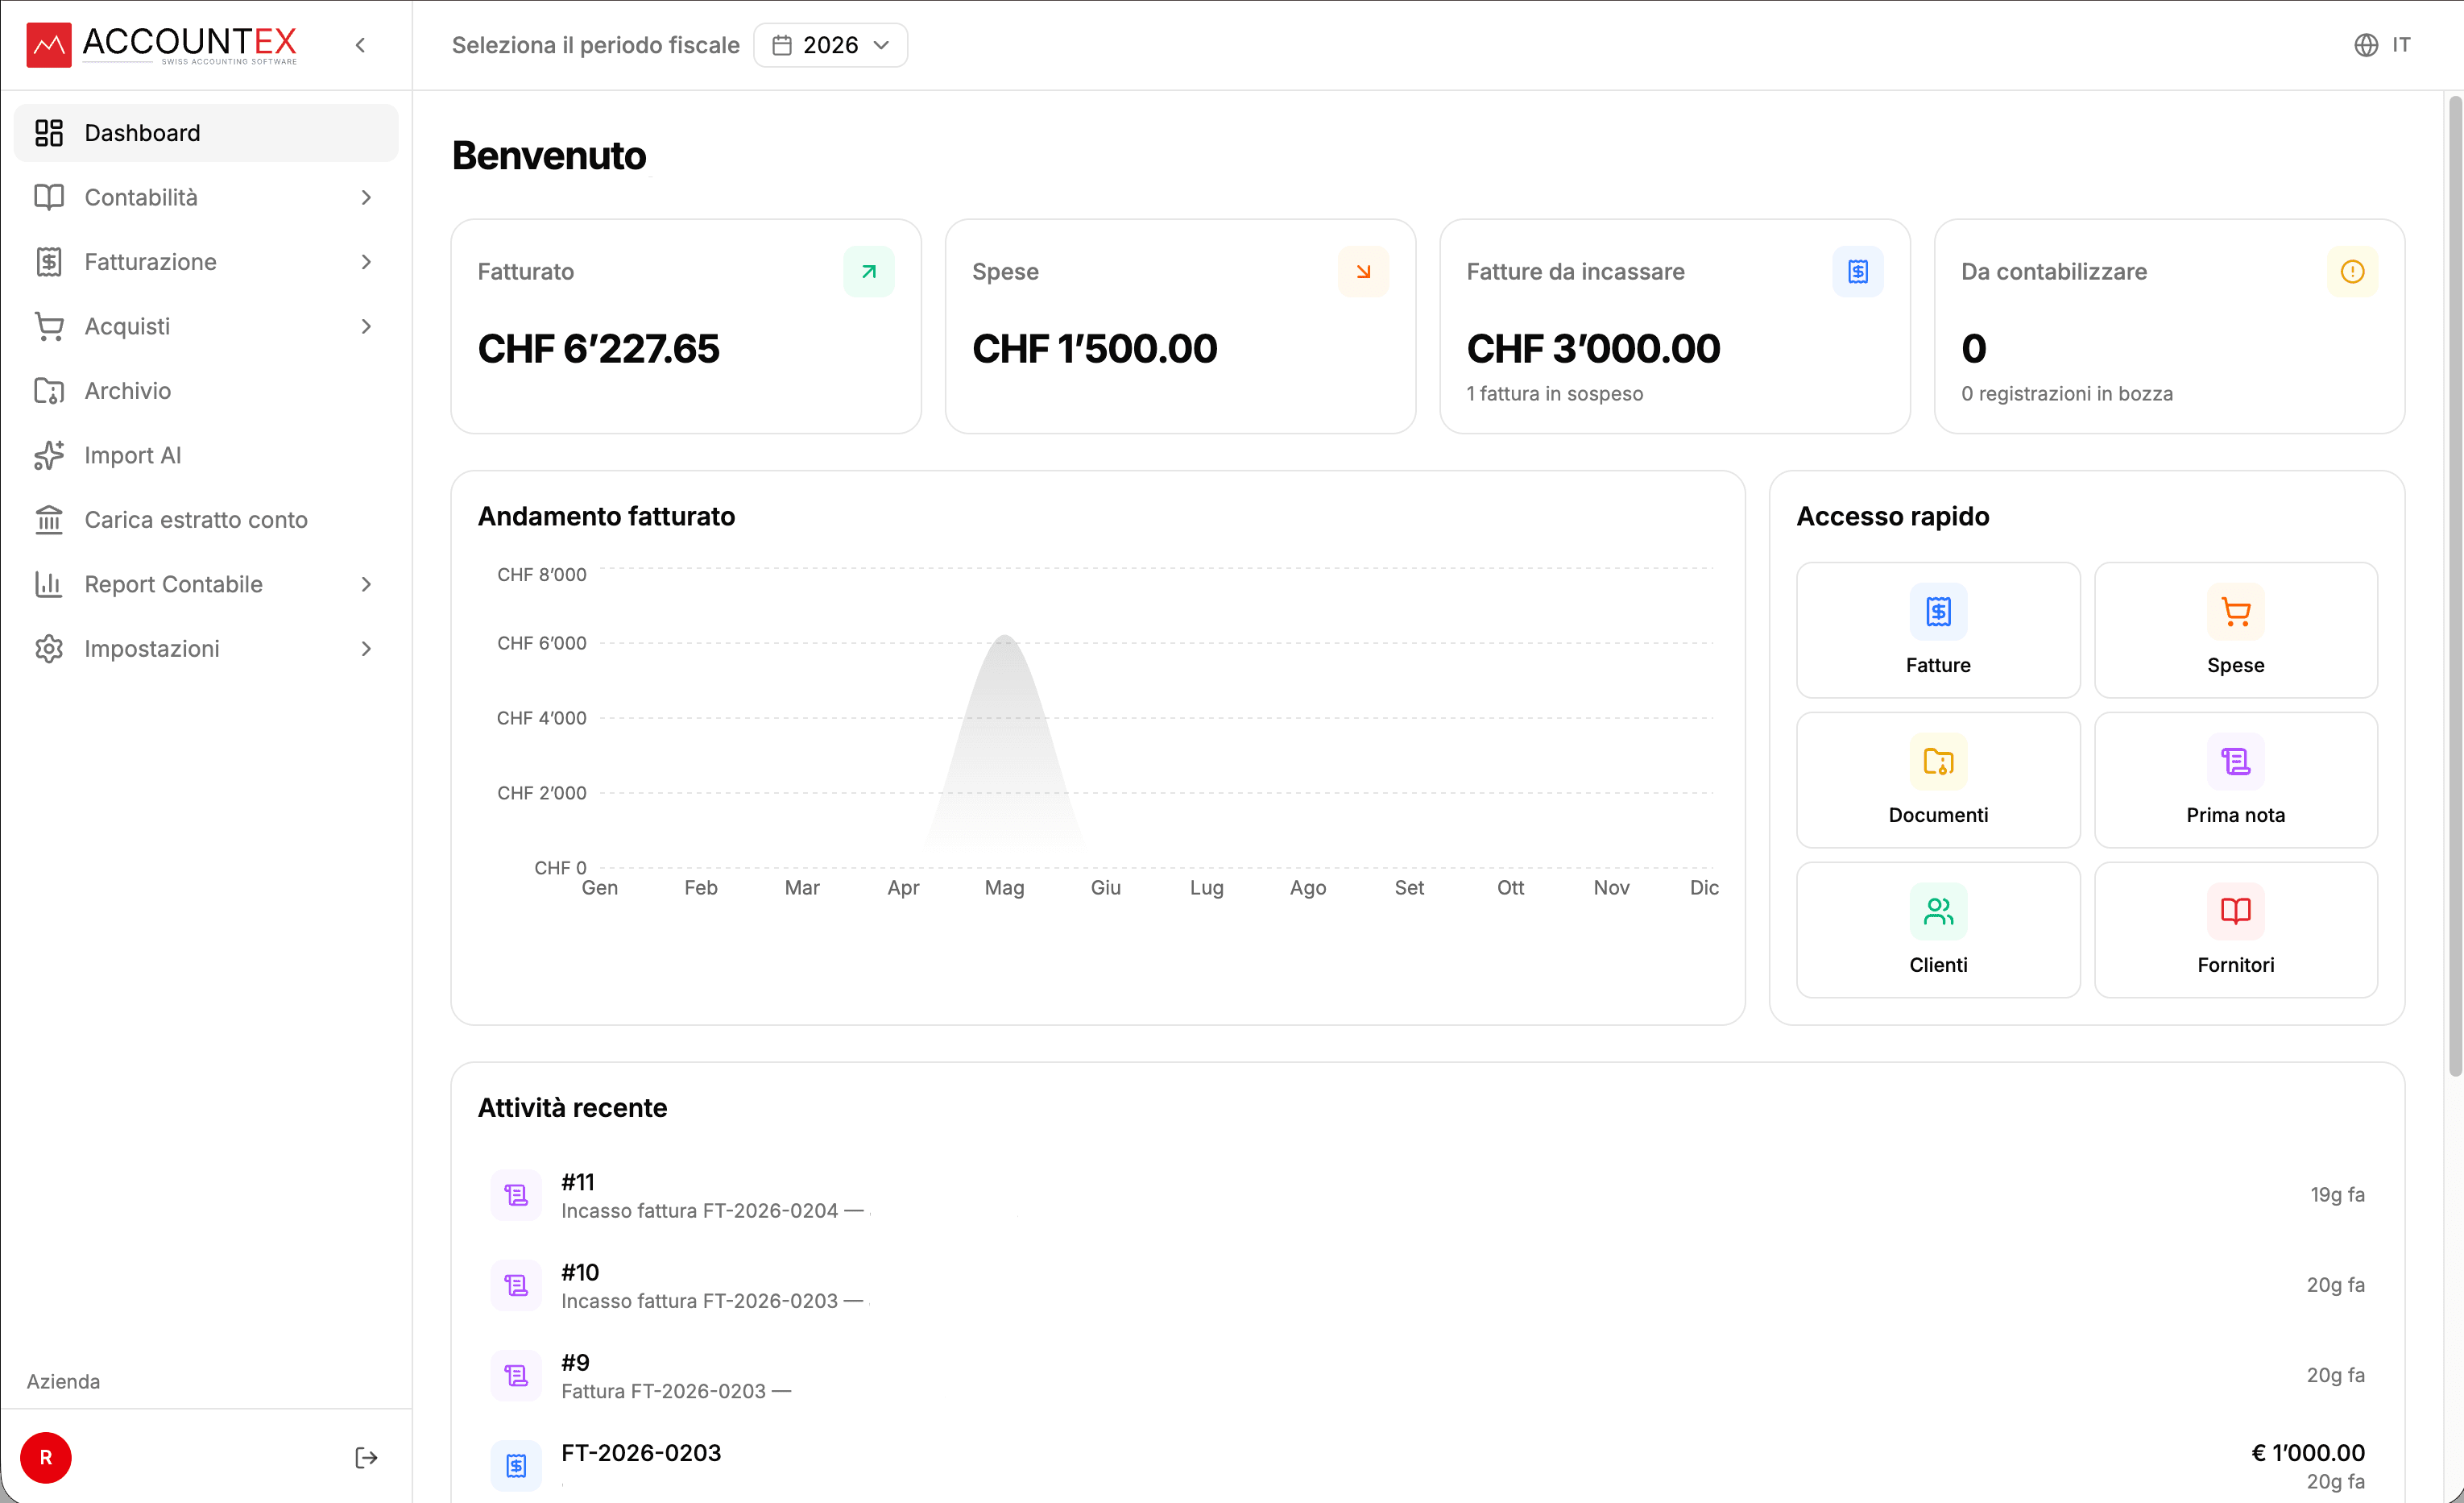Click the Report Contabile chart icon
This screenshot has width=2464, height=1503.
pos(49,584)
